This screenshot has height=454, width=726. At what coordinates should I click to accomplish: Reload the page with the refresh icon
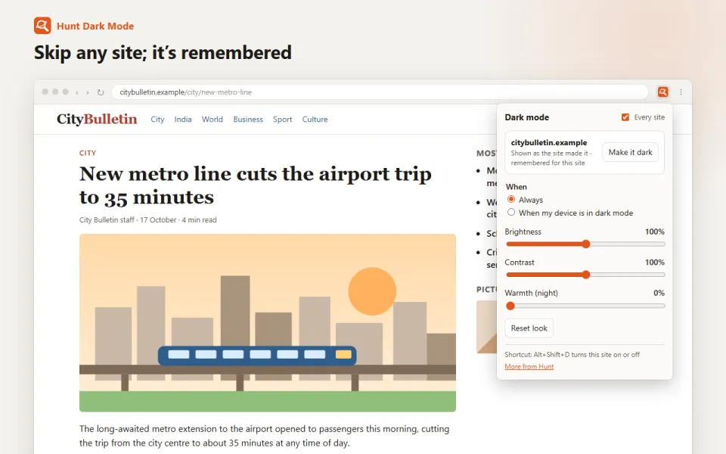pyautogui.click(x=101, y=92)
